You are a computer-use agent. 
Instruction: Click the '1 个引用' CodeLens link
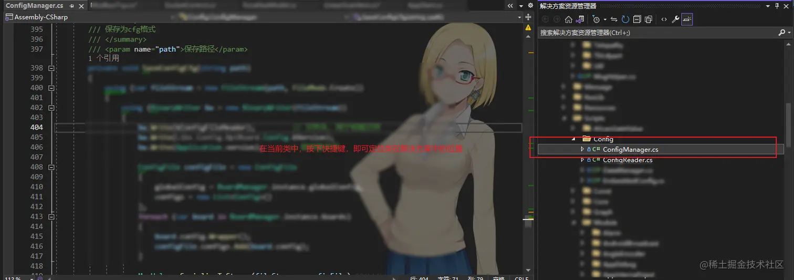click(x=103, y=58)
